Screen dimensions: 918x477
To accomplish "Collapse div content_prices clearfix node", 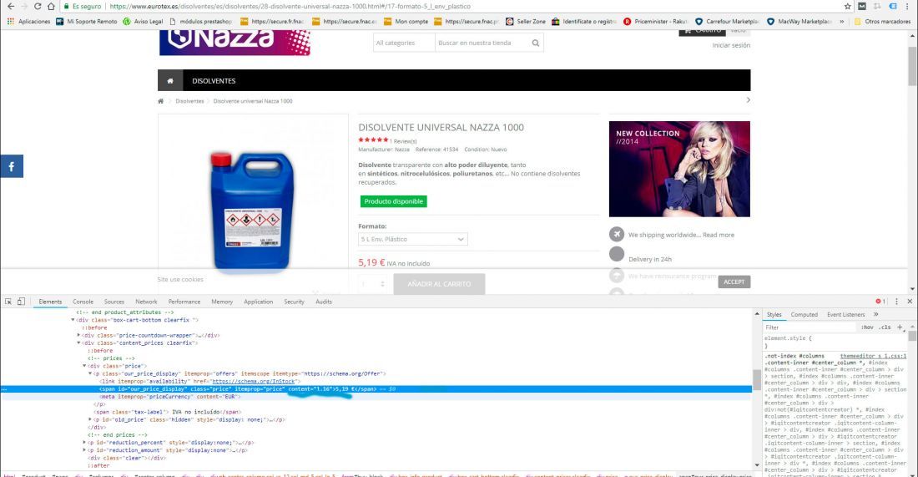I will [79, 343].
